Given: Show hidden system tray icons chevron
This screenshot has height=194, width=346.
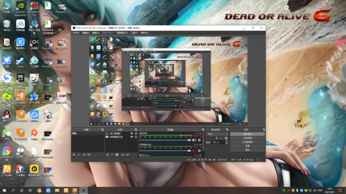Looking at the screenshot, I should click(x=288, y=191).
